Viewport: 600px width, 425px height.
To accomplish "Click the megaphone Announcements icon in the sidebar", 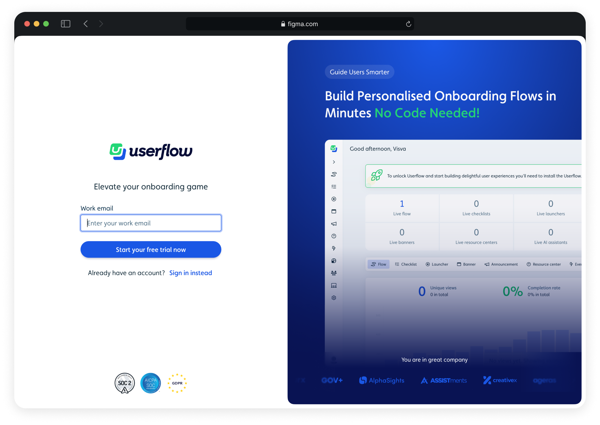I will [x=334, y=224].
